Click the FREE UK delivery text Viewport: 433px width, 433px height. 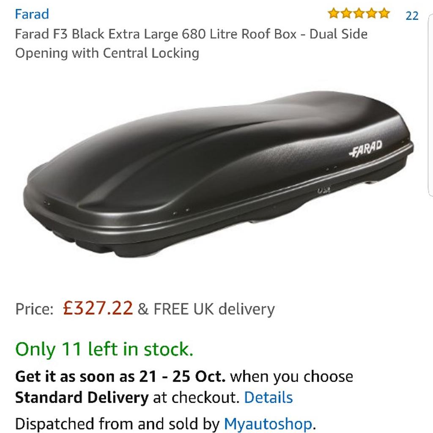pos(214,309)
